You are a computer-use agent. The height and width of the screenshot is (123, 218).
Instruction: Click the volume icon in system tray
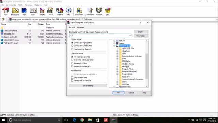[x=200, y=120]
